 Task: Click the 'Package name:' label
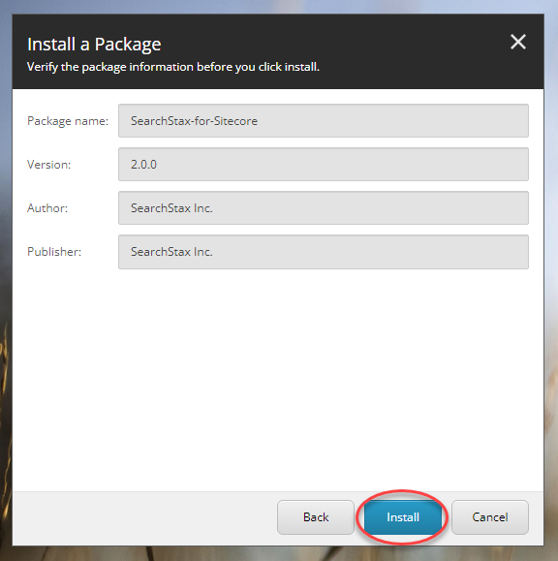point(68,121)
